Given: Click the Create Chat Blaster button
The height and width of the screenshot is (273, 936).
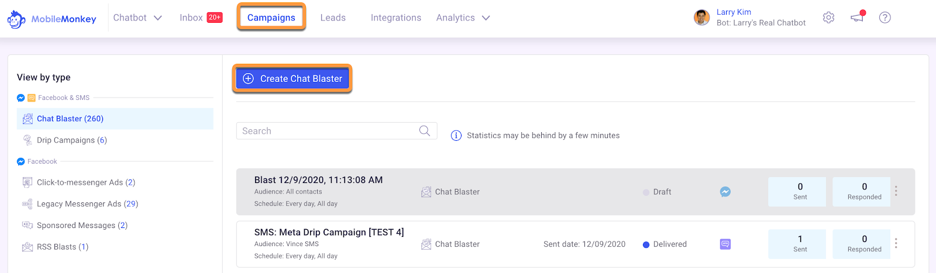Looking at the screenshot, I should (292, 78).
